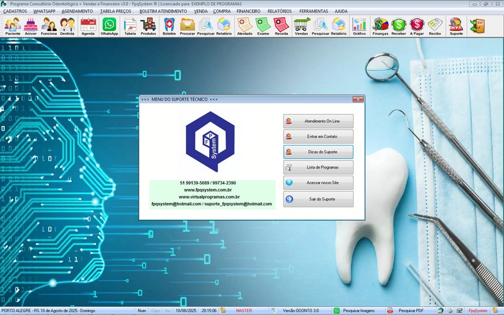Open the Receita prescription icon

282,26
